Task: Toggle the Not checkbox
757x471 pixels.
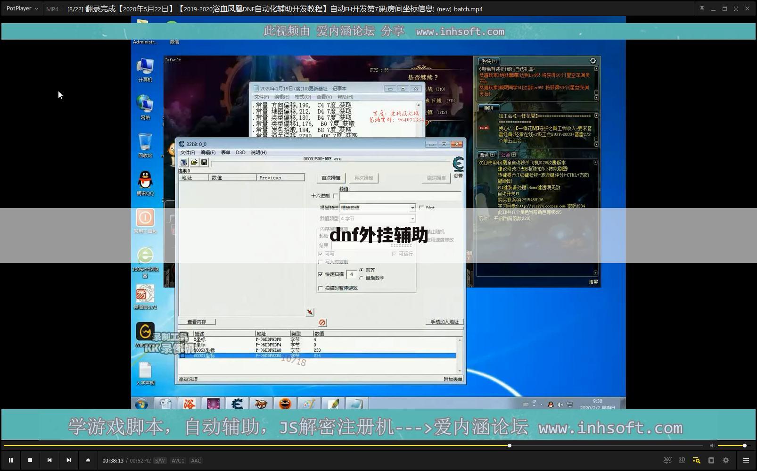Action: [421, 207]
